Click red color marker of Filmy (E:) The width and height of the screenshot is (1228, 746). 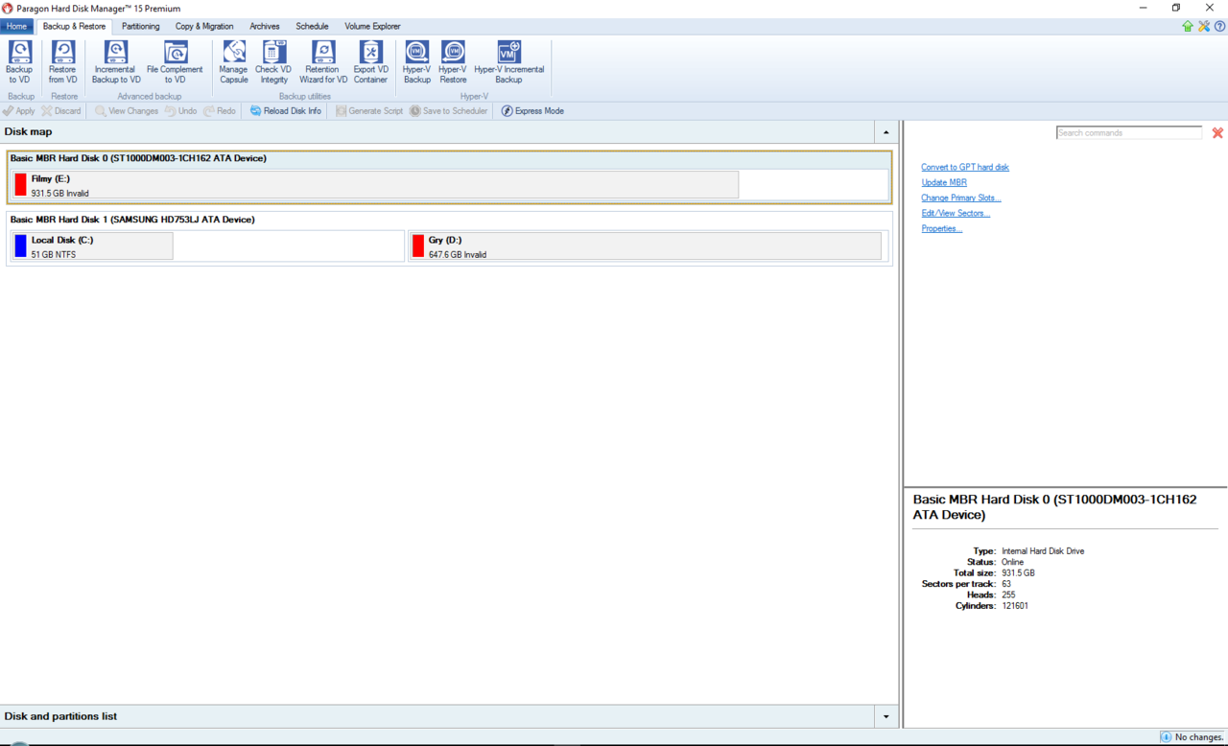click(20, 185)
